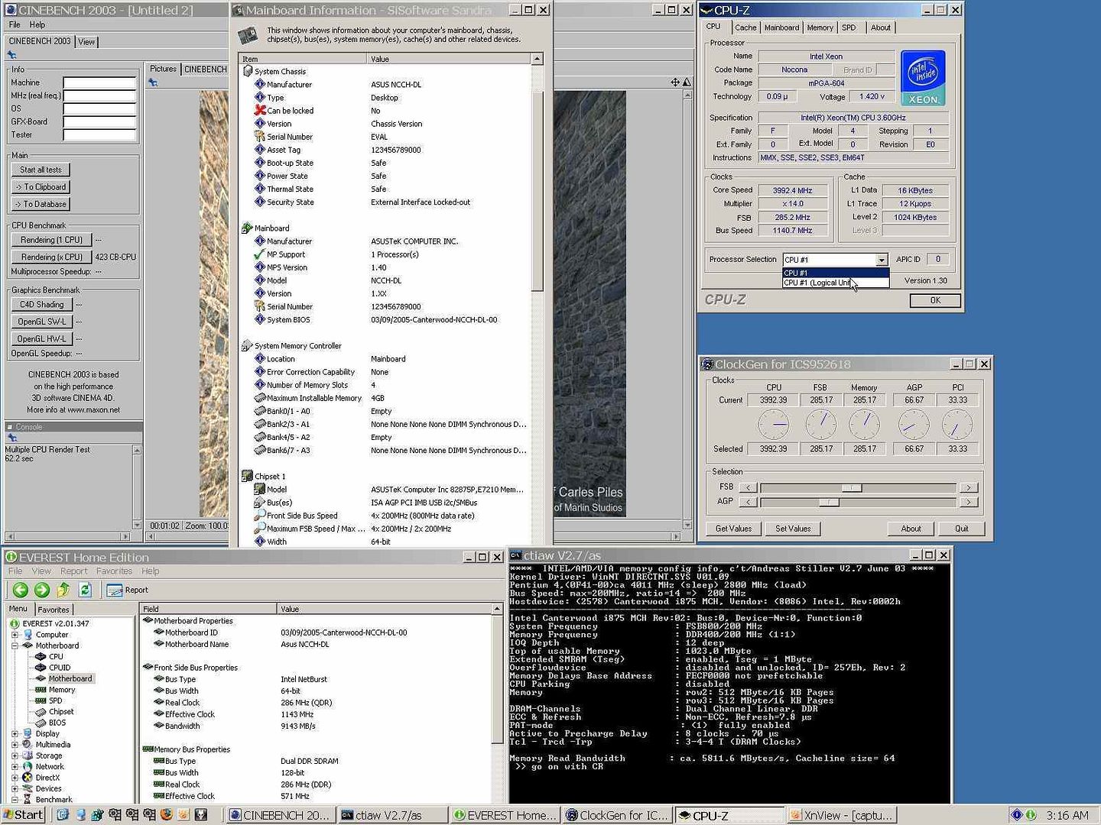Open the EVEREST Report toolbar button
Viewport: 1101px width, 825px height.
[128, 590]
